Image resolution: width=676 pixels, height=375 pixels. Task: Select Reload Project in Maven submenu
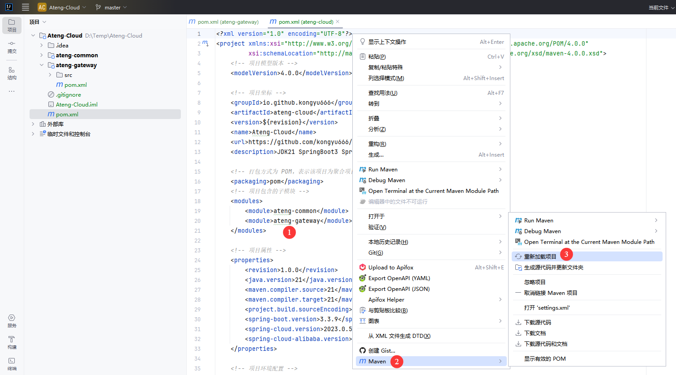tap(540, 256)
